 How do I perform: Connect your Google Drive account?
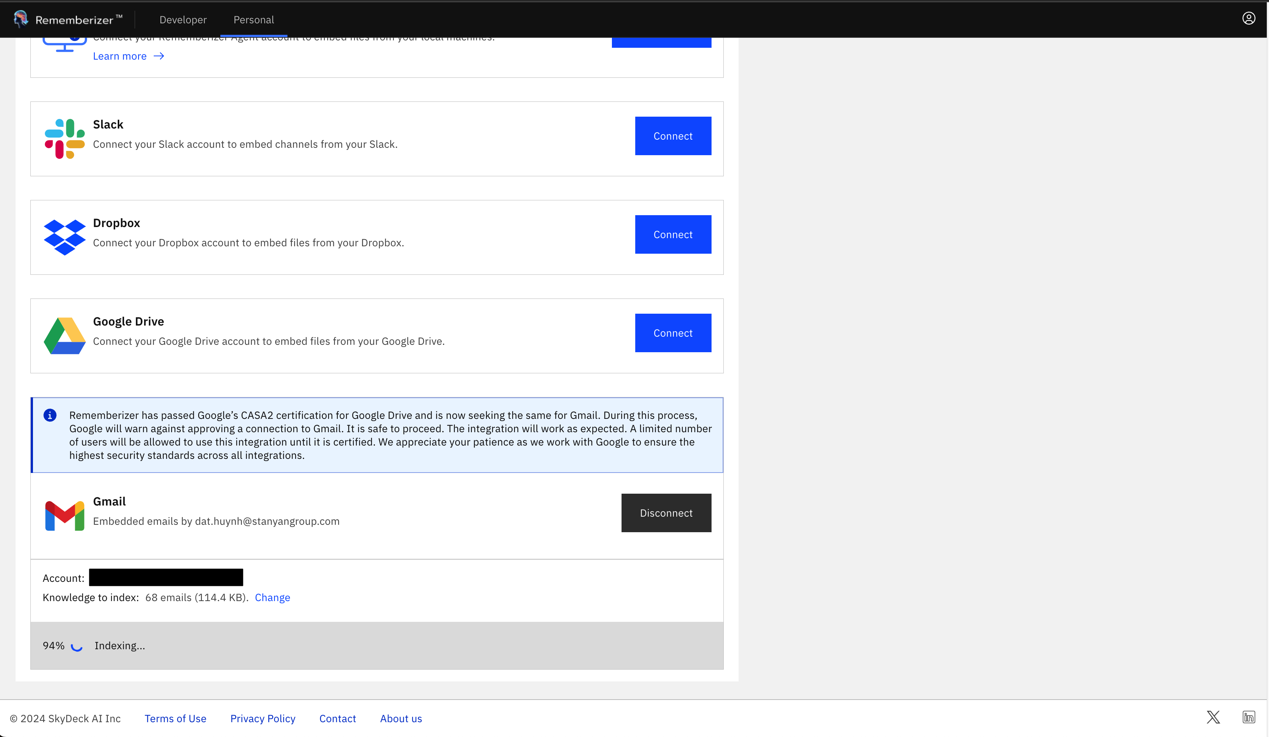pyautogui.click(x=673, y=333)
